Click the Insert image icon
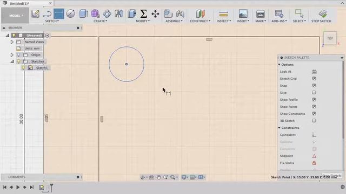The width and height of the screenshot is (346, 194). pos(243,13)
